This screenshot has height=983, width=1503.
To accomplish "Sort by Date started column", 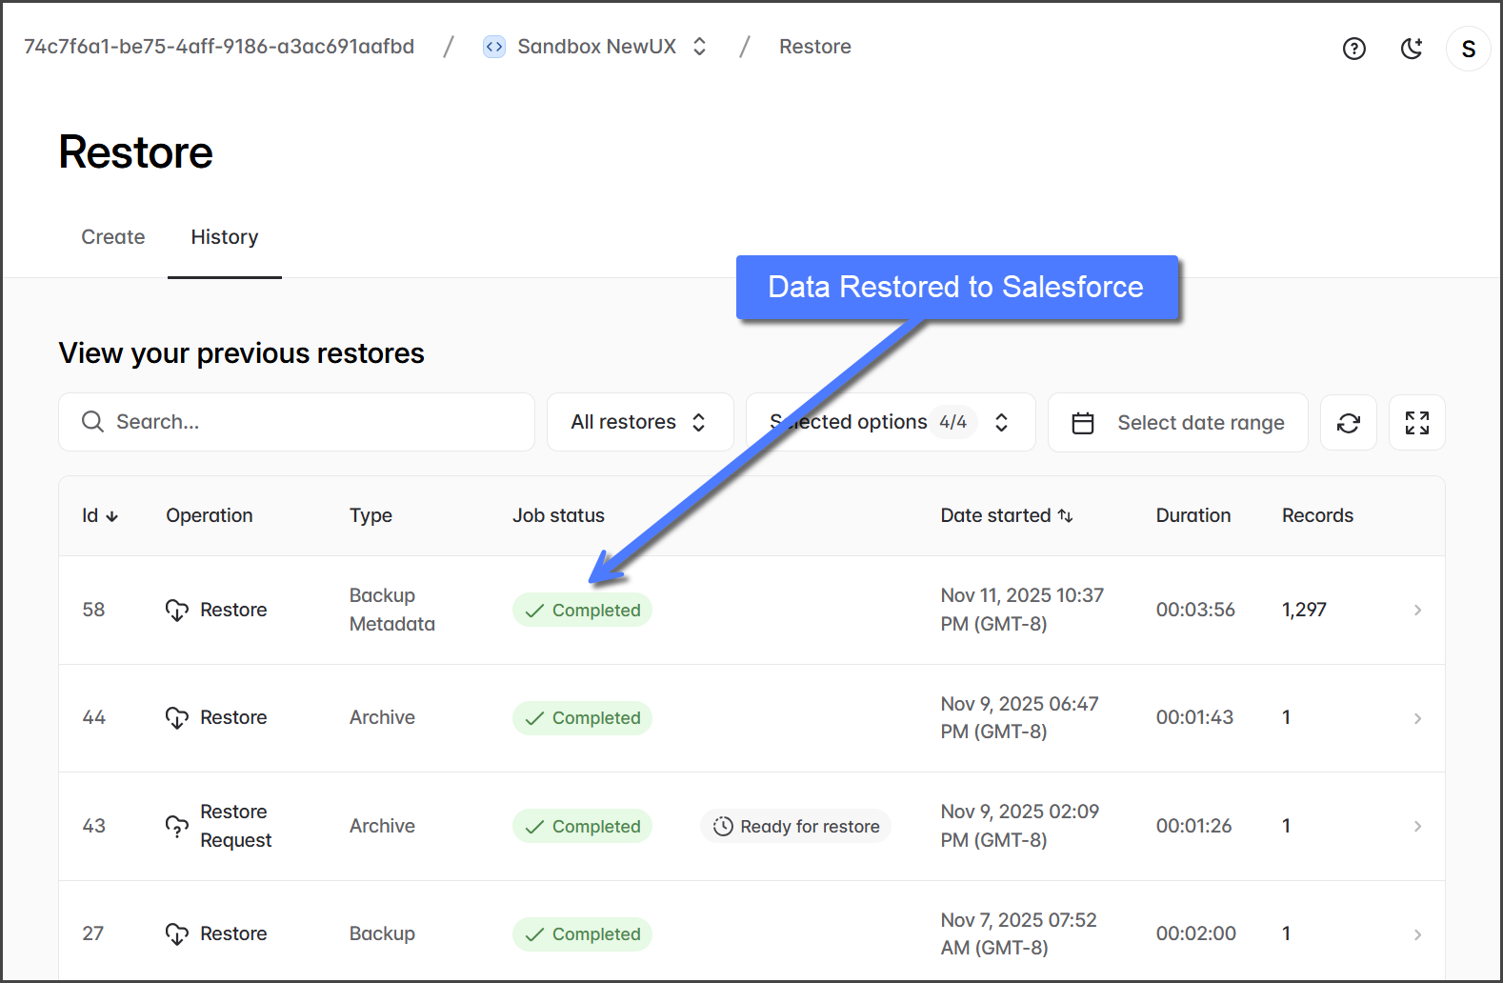I will click(1006, 515).
